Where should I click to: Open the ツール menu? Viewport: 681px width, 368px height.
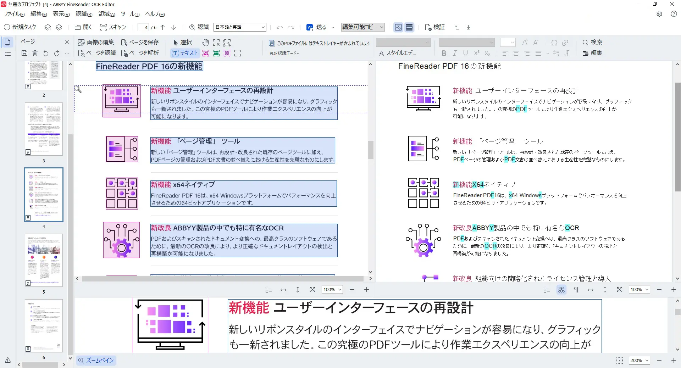tap(130, 14)
